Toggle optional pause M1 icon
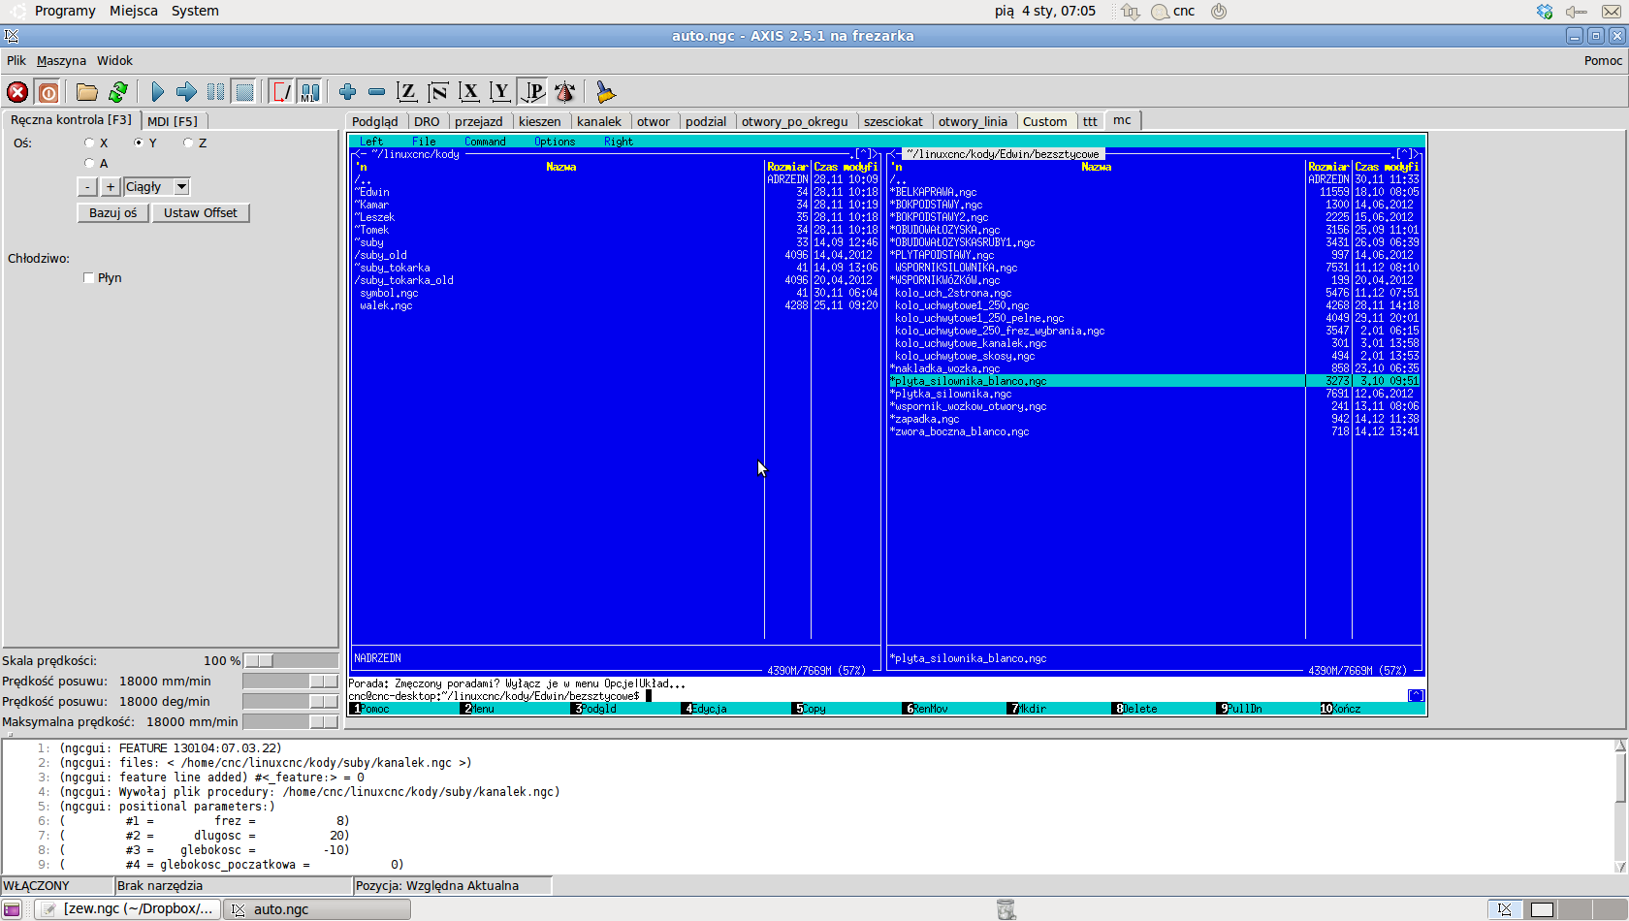The width and height of the screenshot is (1629, 921). pyautogui.click(x=310, y=92)
